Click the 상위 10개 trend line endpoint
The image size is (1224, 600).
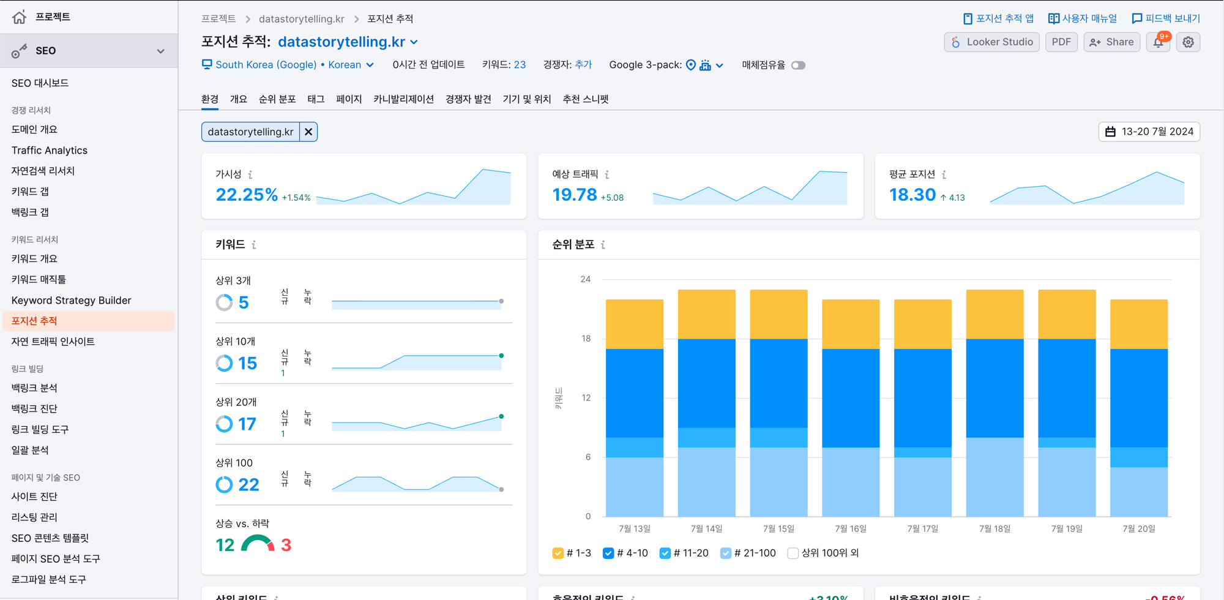coord(501,356)
